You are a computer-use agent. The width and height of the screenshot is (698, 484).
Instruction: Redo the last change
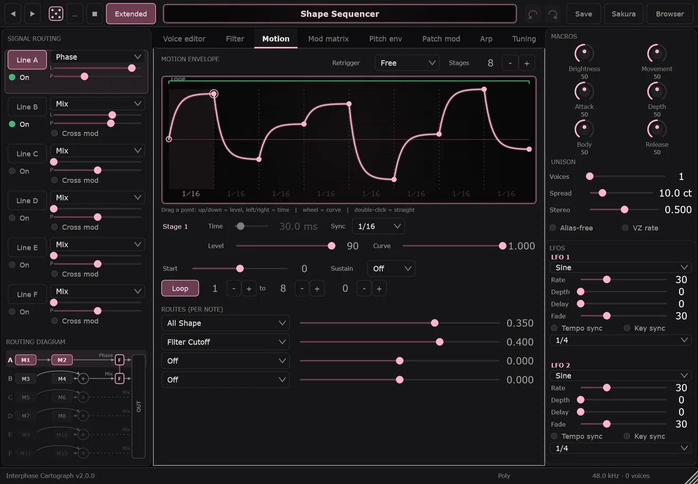553,14
